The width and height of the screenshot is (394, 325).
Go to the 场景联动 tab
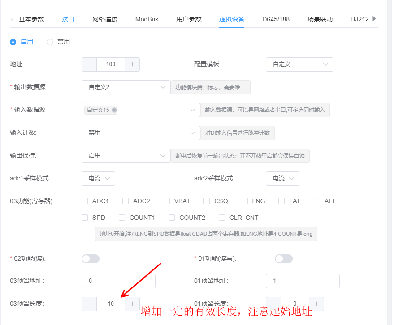[x=320, y=19]
